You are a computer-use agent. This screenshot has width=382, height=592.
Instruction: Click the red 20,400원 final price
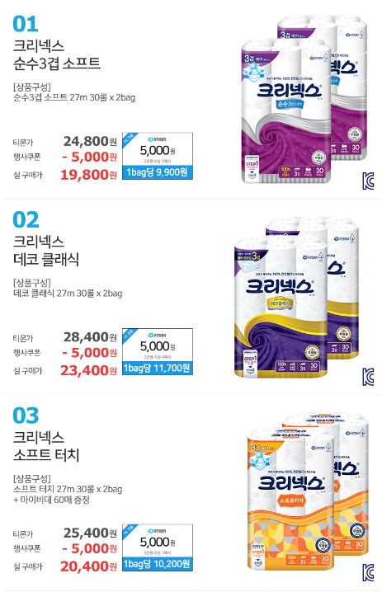[89, 566]
